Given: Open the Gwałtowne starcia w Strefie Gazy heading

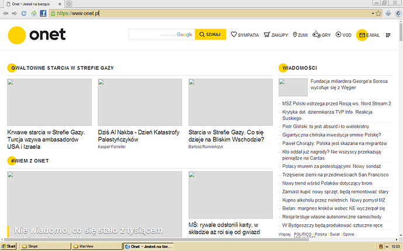Looking at the screenshot, I should 62,68.
